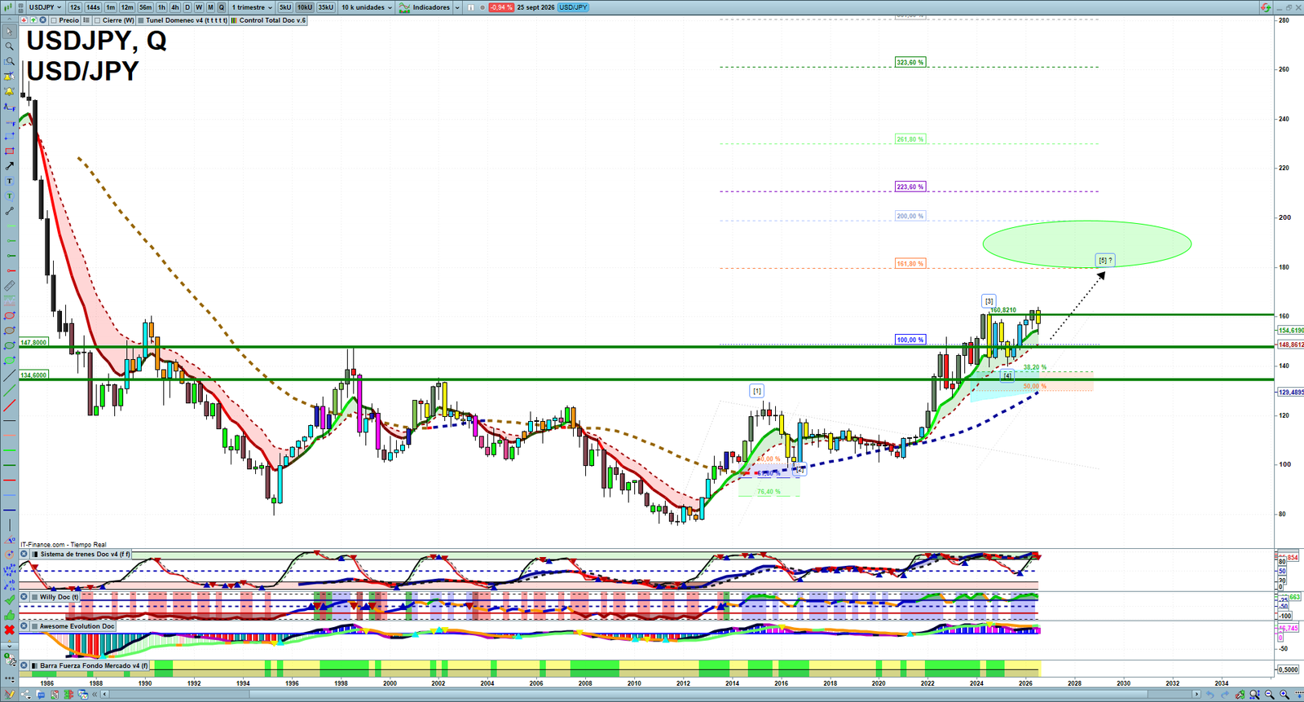
Task: Select the magnifier zoom tool
Action: click(x=10, y=46)
